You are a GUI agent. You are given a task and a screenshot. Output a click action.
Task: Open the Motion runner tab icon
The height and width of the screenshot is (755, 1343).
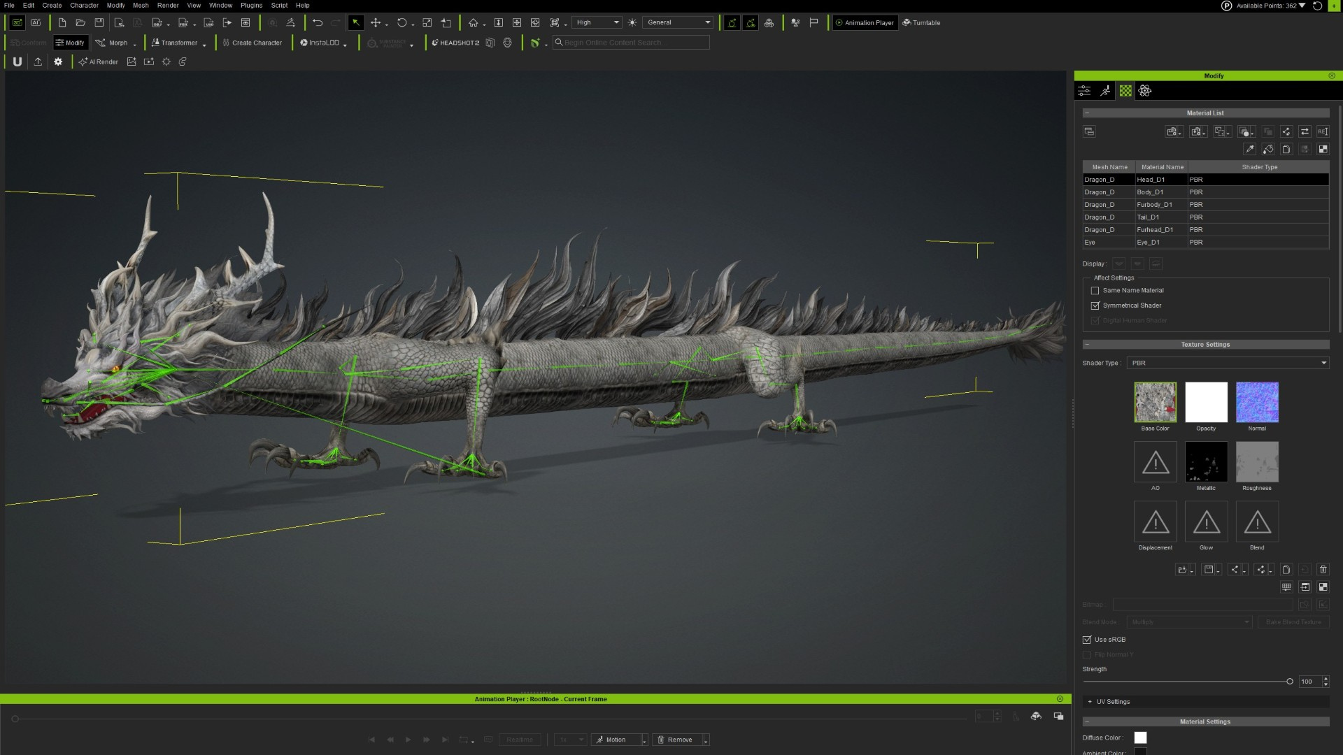(1105, 91)
